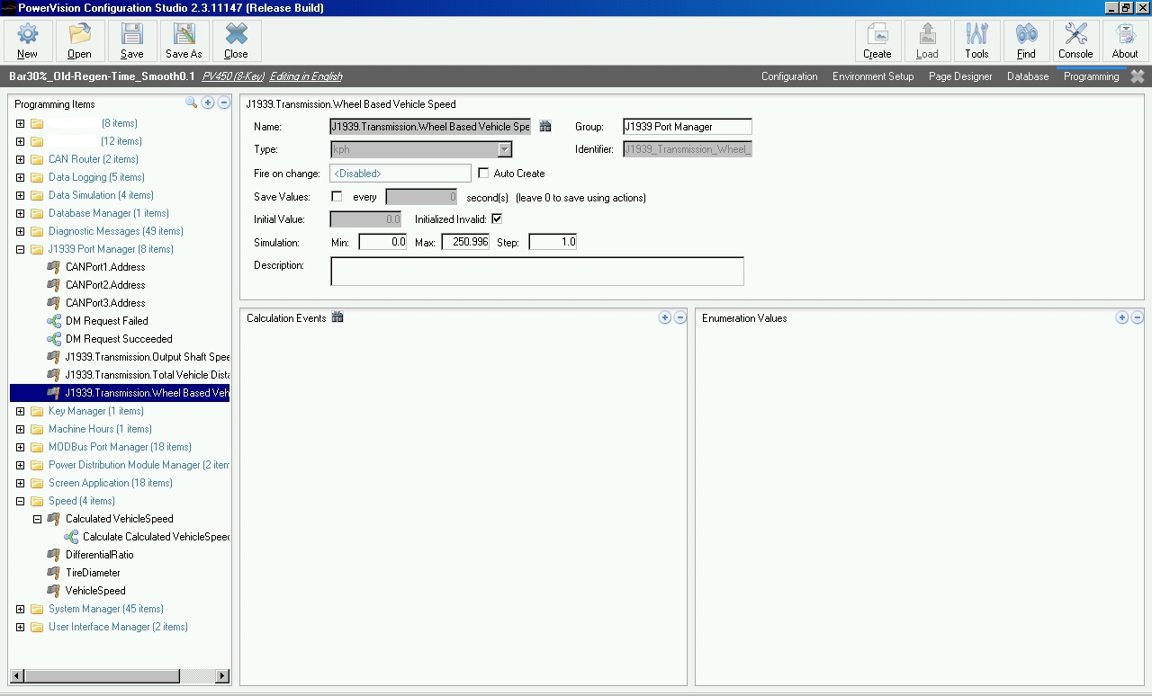Select the VehicleSpeed variable
The width and height of the screenshot is (1152, 696).
pos(95,591)
